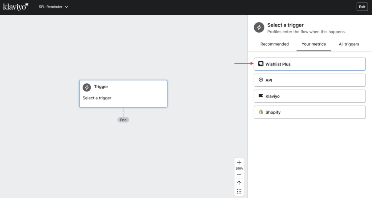Select the Trigger node on the canvas

123,94
